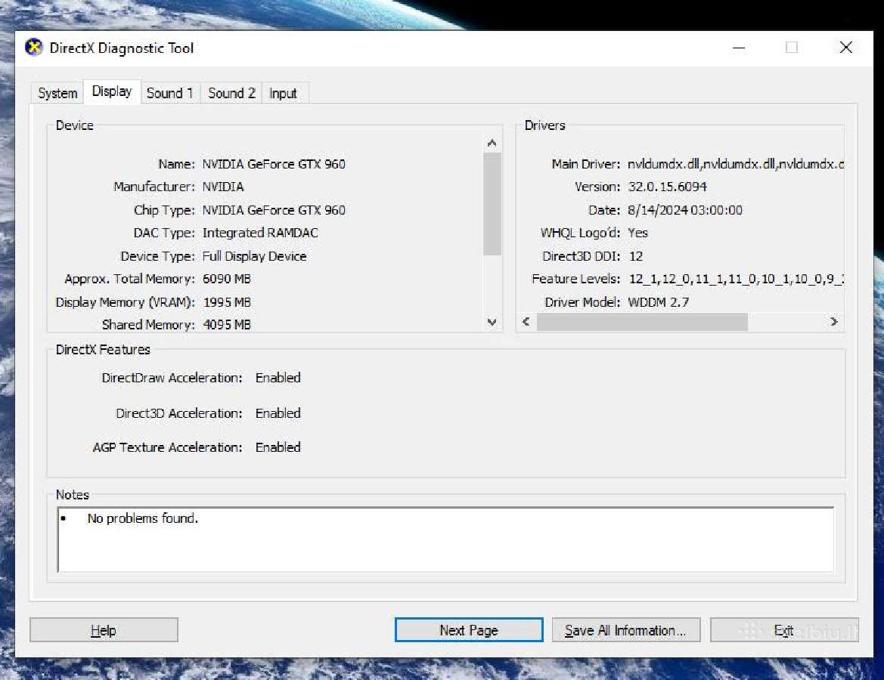
Task: Click the WDDM 2.7 driver model value
Action: coord(659,302)
